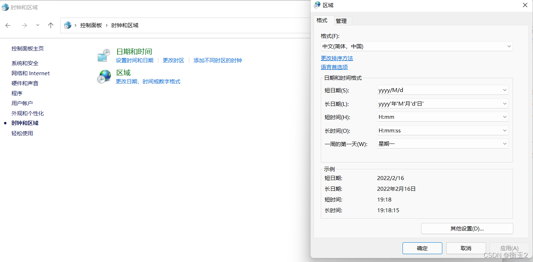Click the forward arrow in Control Panel
The image size is (533, 262).
point(24,25)
